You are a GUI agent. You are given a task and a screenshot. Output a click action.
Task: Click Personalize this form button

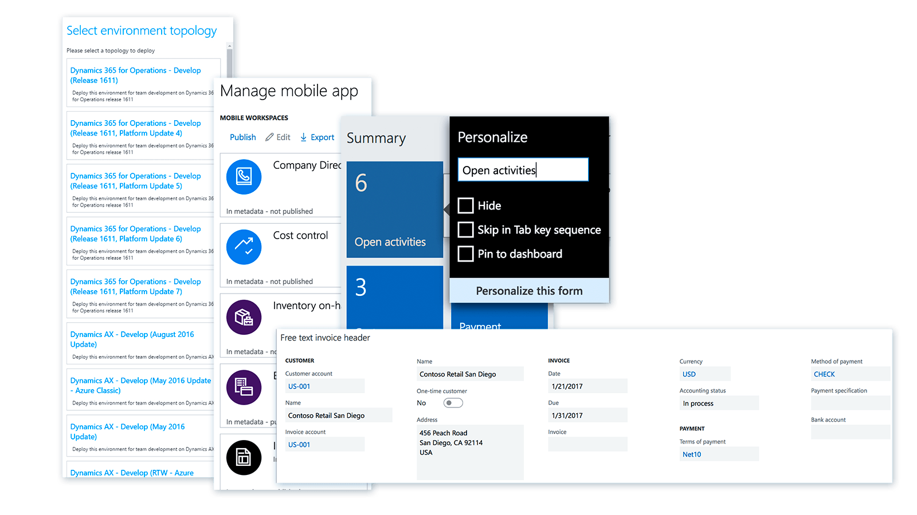point(529,291)
